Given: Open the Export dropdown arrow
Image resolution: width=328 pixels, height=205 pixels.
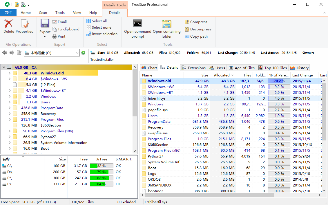Looking at the screenshot, I should [x=45, y=37].
